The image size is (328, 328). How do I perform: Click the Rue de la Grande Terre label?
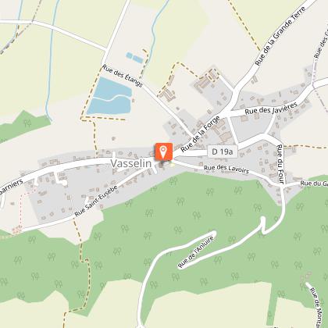[x=280, y=36]
